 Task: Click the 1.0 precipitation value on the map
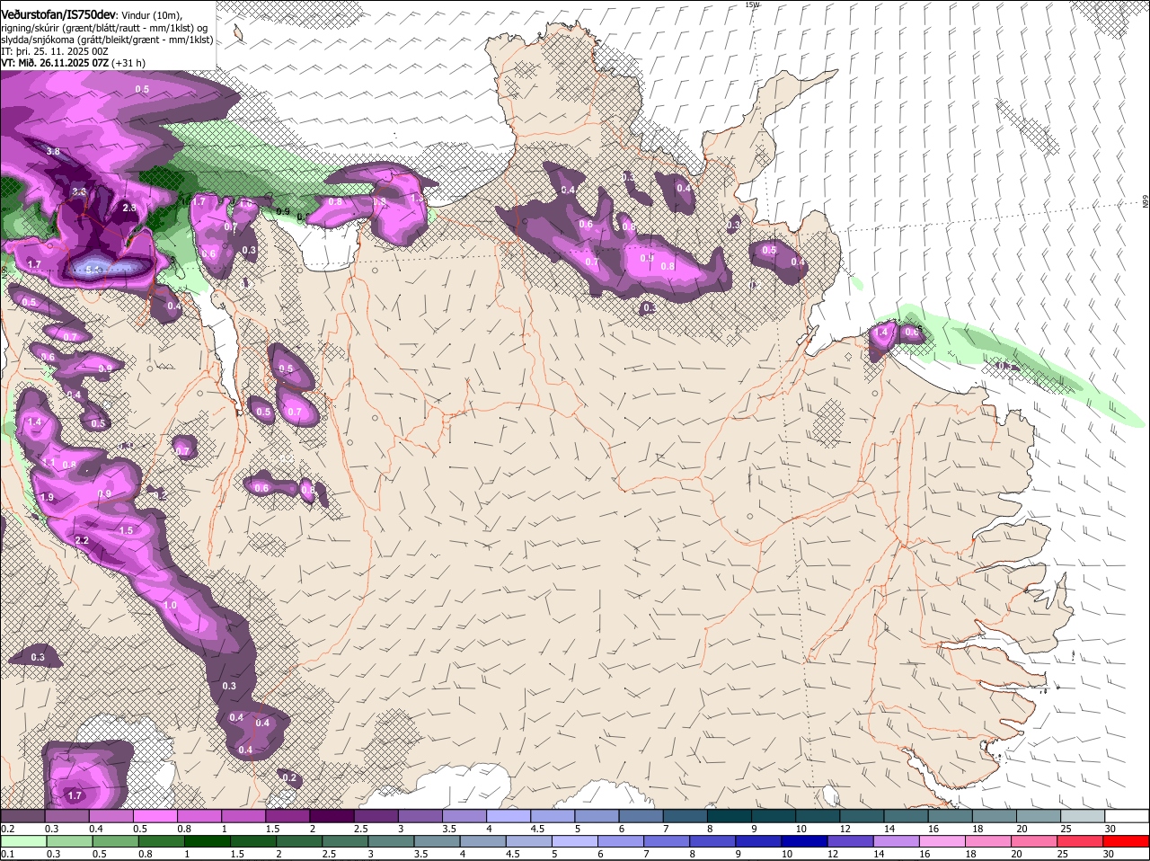[171, 606]
